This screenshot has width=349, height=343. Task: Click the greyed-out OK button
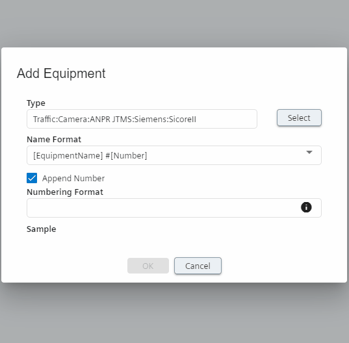click(x=148, y=266)
